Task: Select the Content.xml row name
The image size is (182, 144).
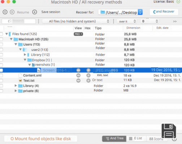Action: (x=32, y=75)
